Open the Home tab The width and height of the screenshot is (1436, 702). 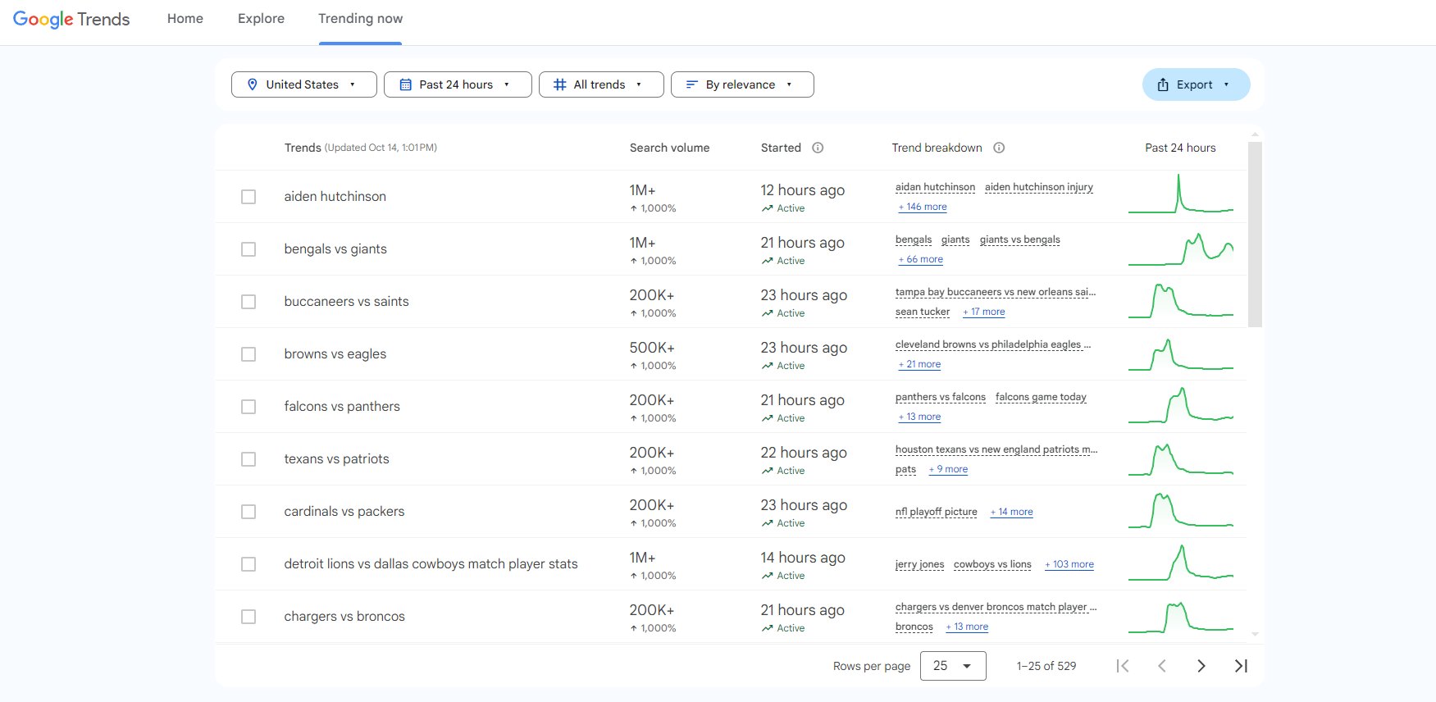click(x=185, y=19)
